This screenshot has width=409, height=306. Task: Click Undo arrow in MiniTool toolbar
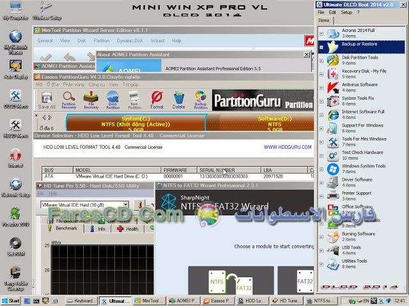tap(70, 57)
